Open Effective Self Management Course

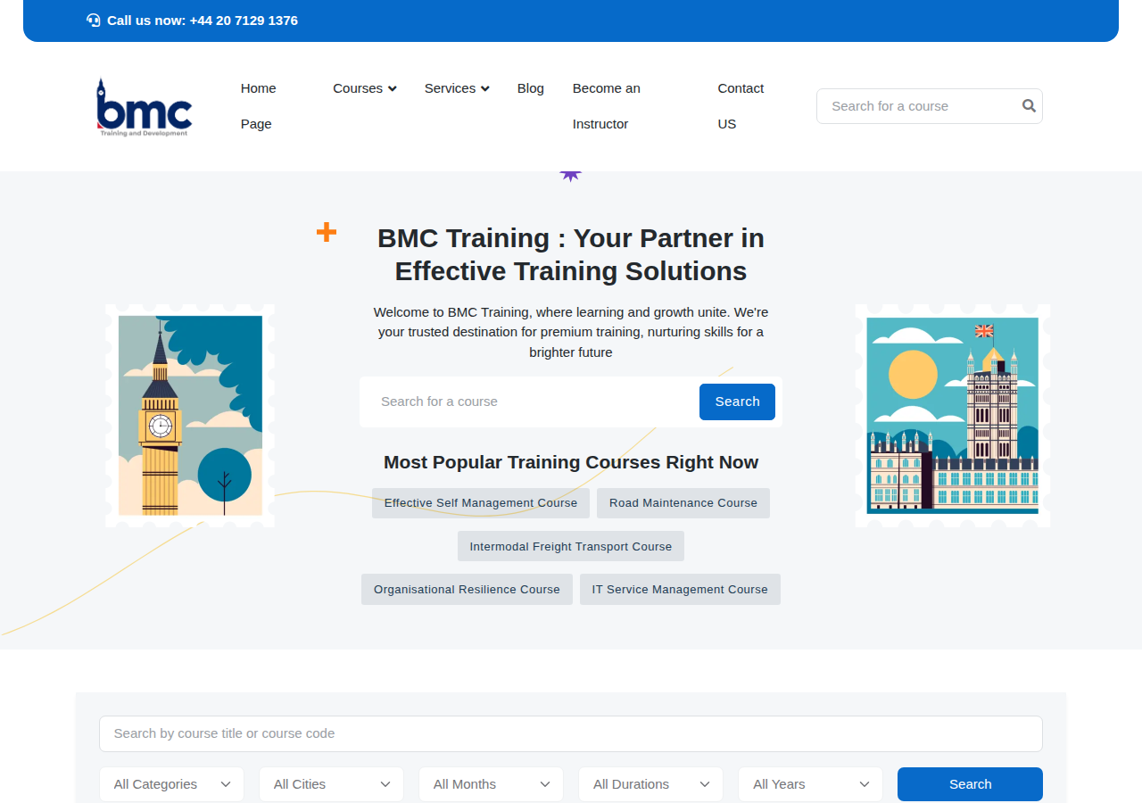pos(481,503)
